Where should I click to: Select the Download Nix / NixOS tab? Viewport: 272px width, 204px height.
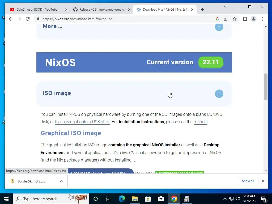click(165, 10)
